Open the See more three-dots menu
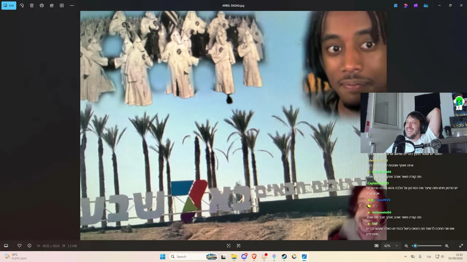Image resolution: width=467 pixels, height=262 pixels. click(72, 5)
